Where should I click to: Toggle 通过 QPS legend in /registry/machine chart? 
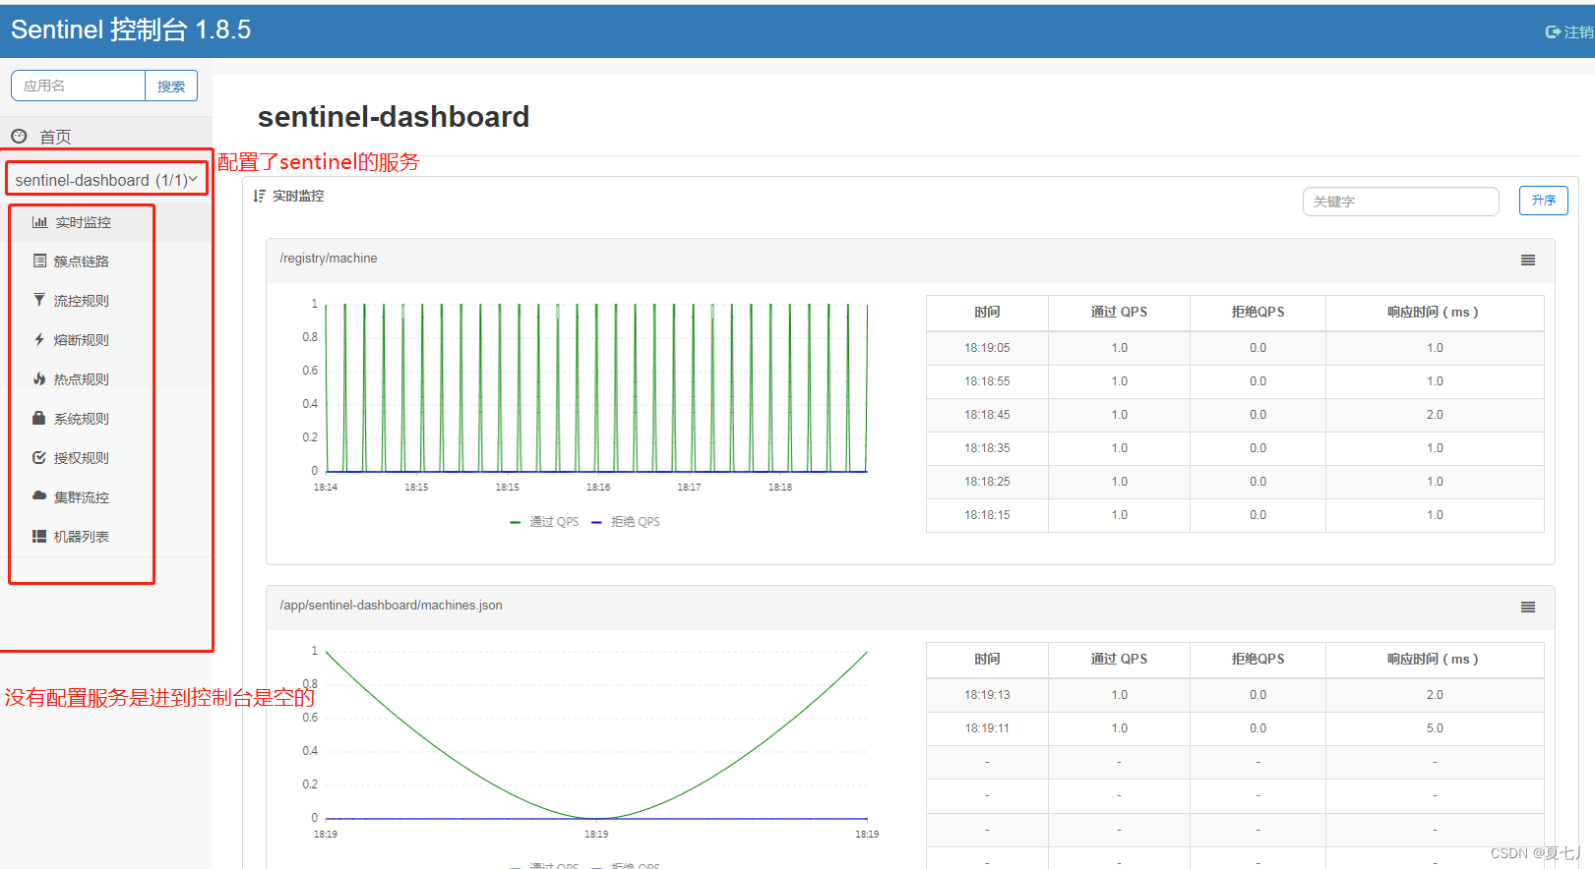(x=544, y=522)
